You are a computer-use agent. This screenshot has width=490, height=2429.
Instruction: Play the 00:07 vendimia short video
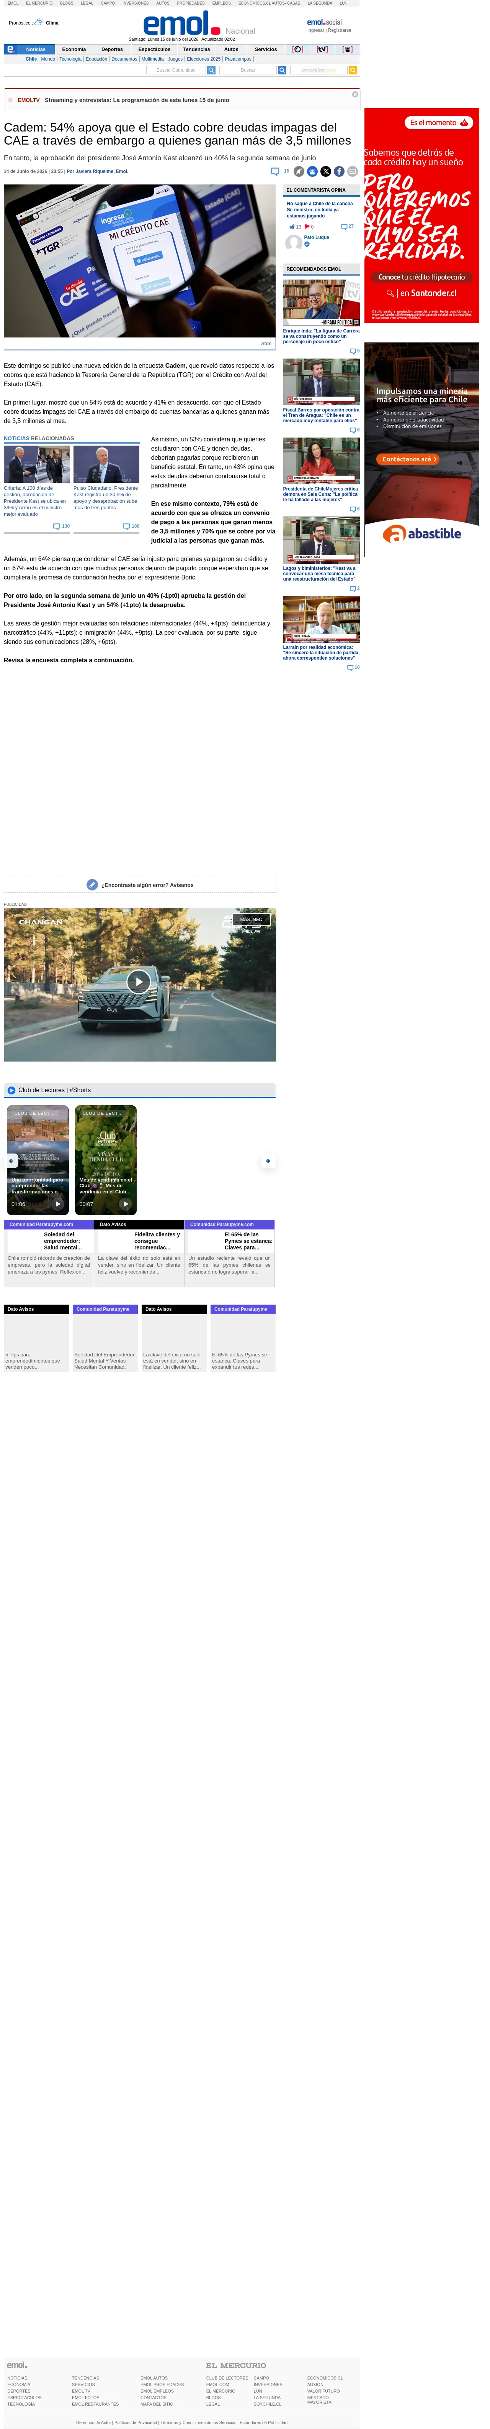(125, 1204)
